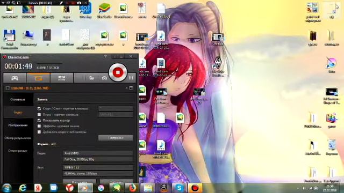Open Изображения settings section

(18, 125)
